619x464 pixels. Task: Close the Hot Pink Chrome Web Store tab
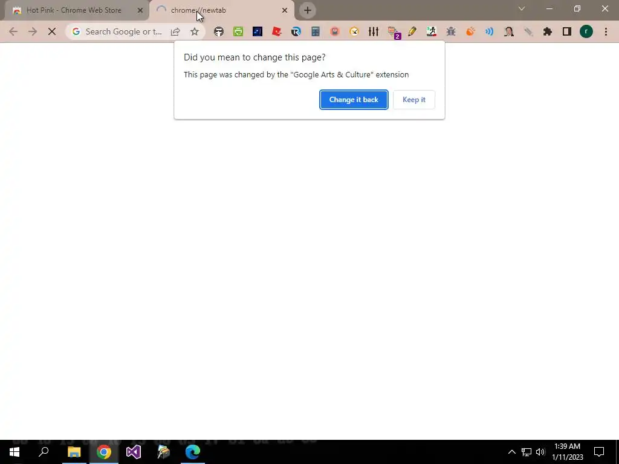(x=140, y=10)
